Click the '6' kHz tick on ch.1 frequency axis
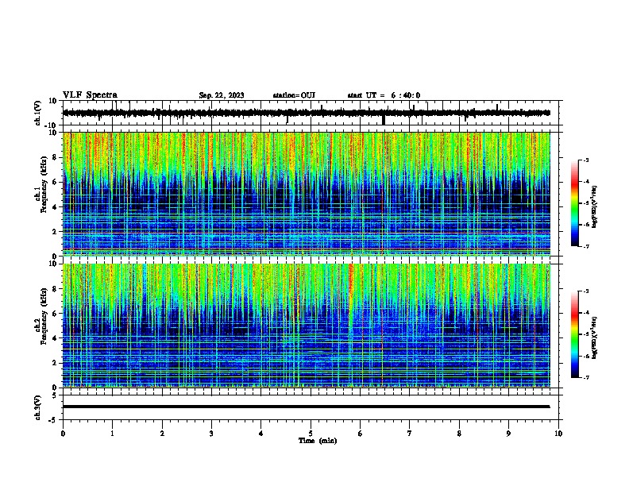Screen dimensions: 629x486 56,182
